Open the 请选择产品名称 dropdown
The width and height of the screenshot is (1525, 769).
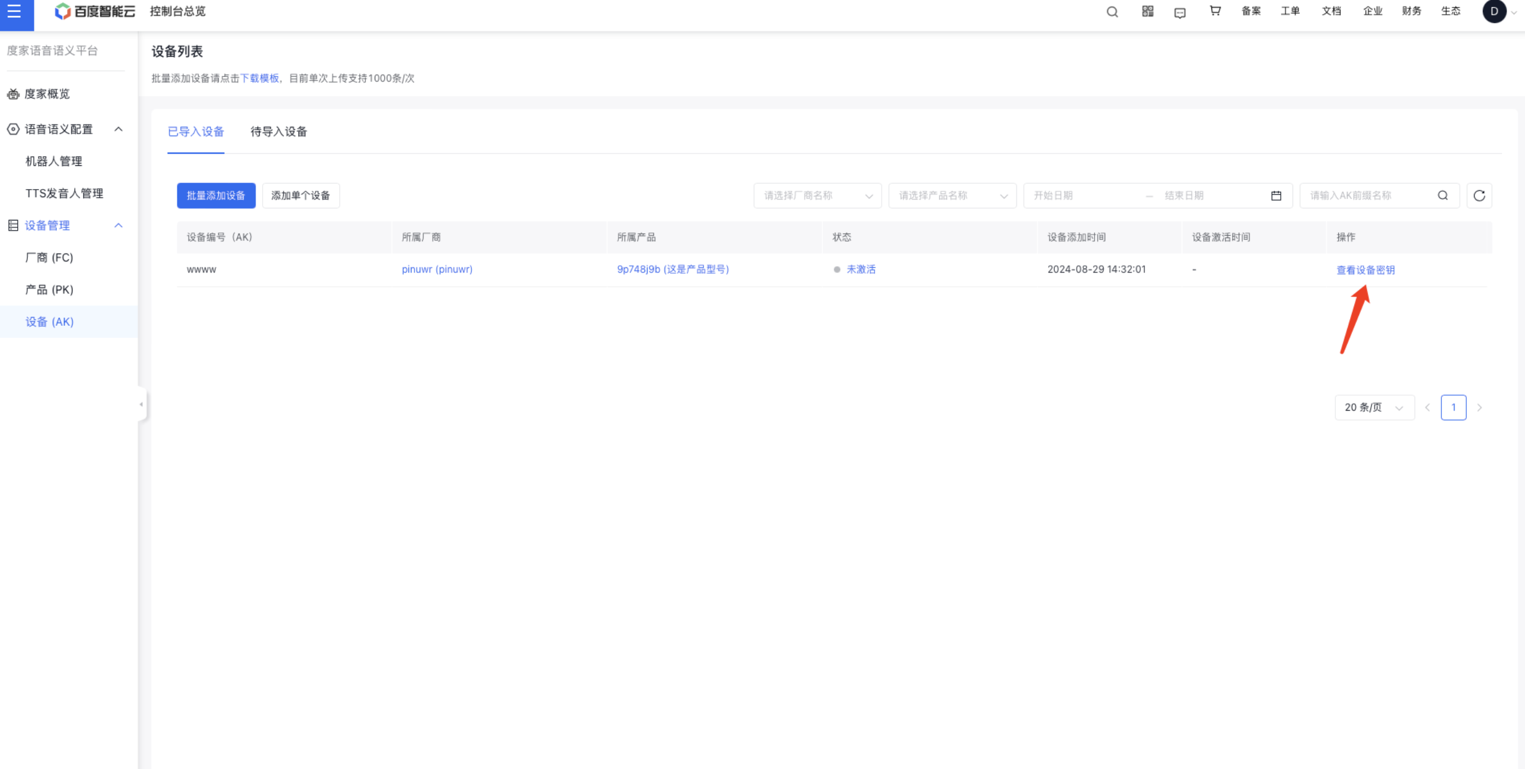click(x=952, y=196)
